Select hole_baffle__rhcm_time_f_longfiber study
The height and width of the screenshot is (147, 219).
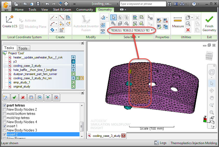coord(35,70)
